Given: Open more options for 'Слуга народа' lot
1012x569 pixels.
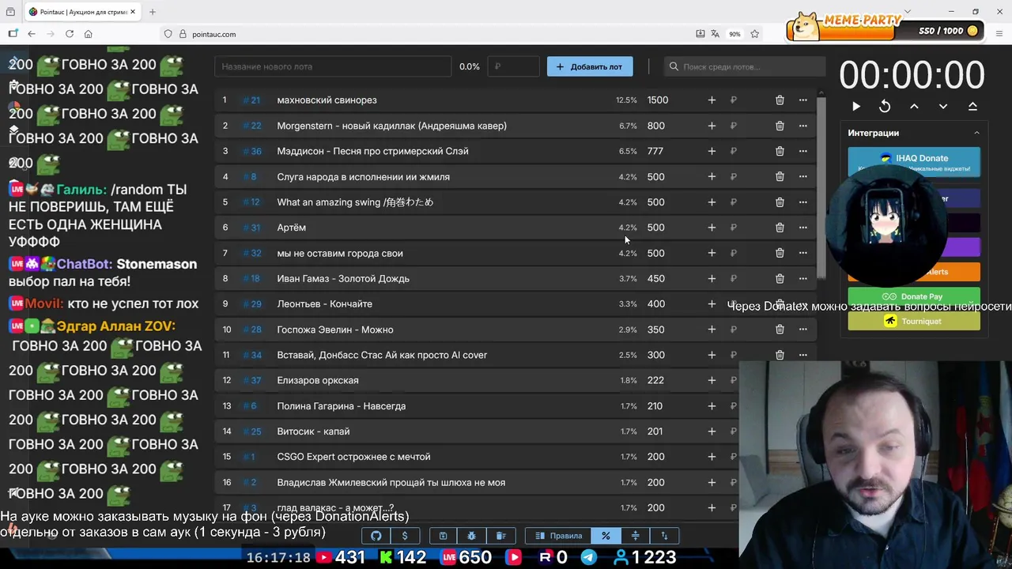Looking at the screenshot, I should pos(802,177).
